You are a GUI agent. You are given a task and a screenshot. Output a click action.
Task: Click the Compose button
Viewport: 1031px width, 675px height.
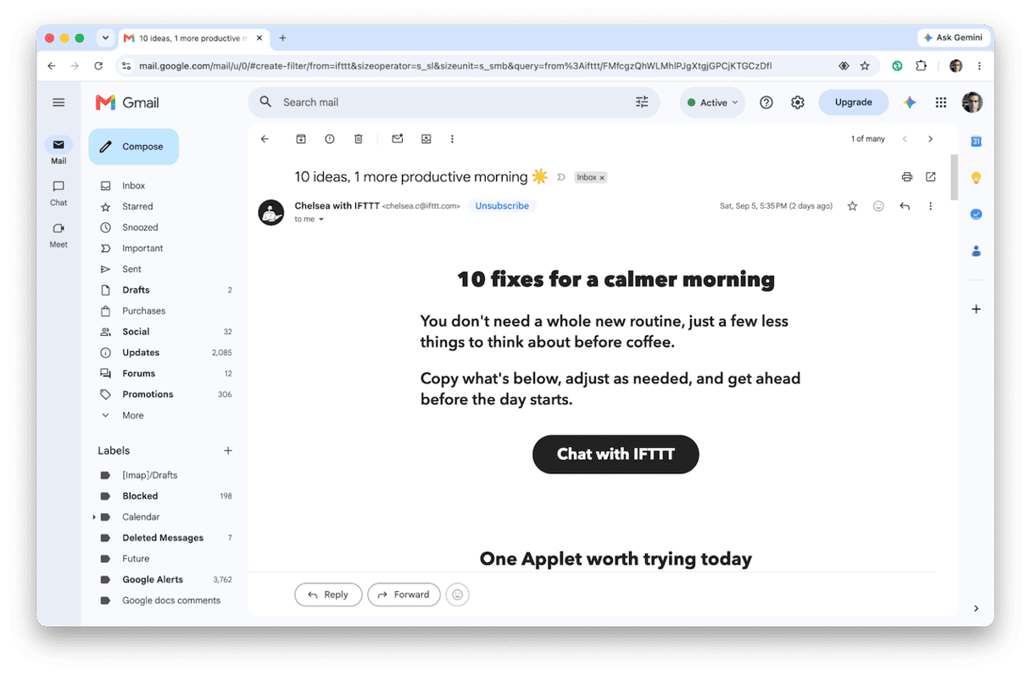[134, 147]
